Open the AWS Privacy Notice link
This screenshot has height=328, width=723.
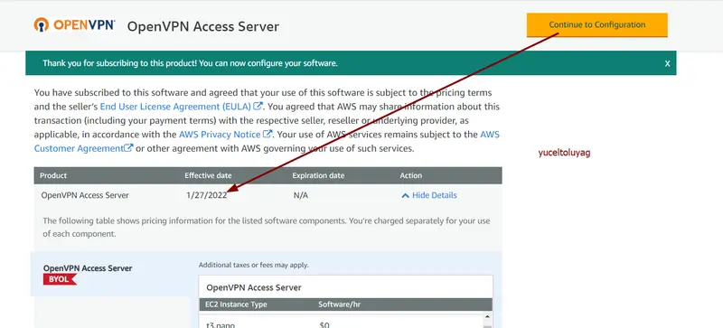[220, 135]
